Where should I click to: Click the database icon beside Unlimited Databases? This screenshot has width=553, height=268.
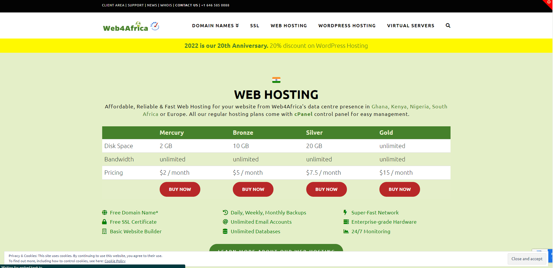[225, 231]
